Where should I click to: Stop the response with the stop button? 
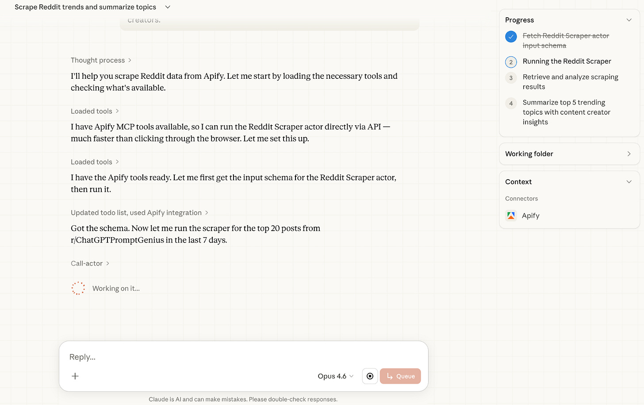[370, 376]
